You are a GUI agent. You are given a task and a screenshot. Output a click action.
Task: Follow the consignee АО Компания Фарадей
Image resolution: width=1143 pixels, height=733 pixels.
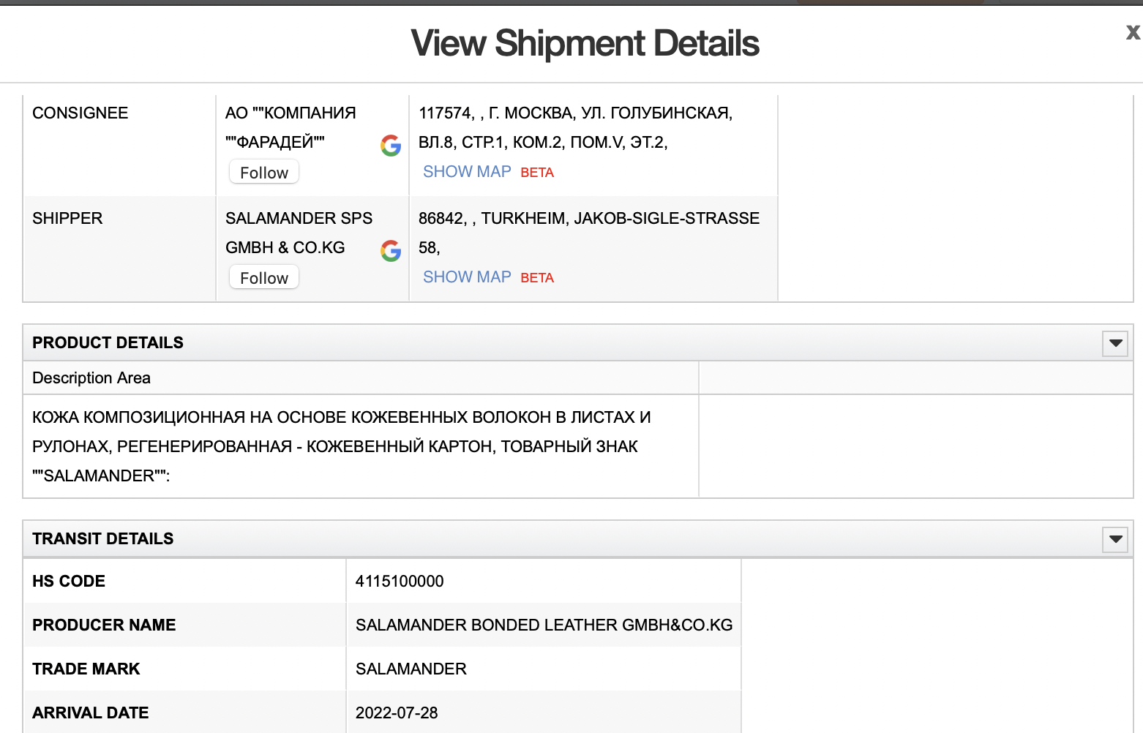[264, 173]
